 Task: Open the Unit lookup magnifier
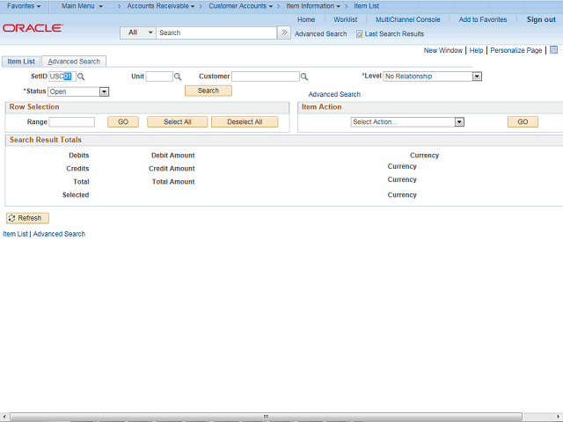[178, 76]
